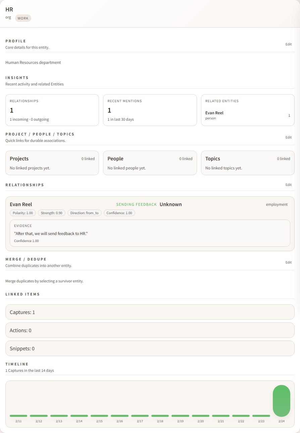The height and width of the screenshot is (433, 300).
Task: Expand the Actions: 0 linked item
Action: [x=150, y=330]
